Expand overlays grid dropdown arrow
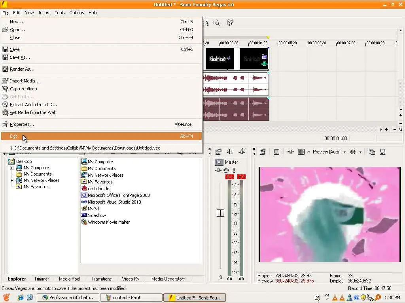Viewport: 405px width, 303px height. (x=360, y=152)
